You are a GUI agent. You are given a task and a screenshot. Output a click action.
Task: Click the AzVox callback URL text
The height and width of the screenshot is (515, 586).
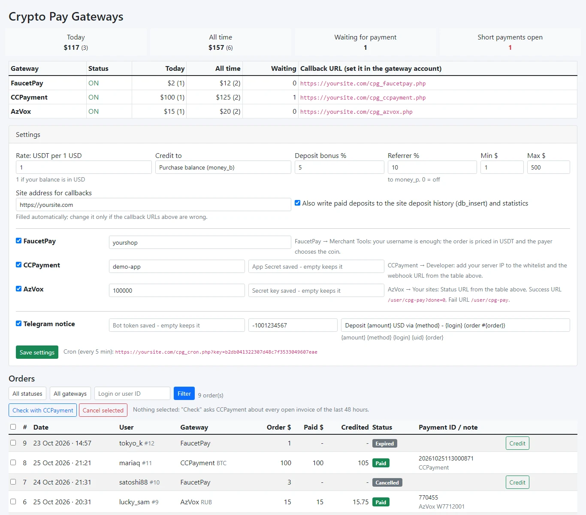[x=356, y=112]
